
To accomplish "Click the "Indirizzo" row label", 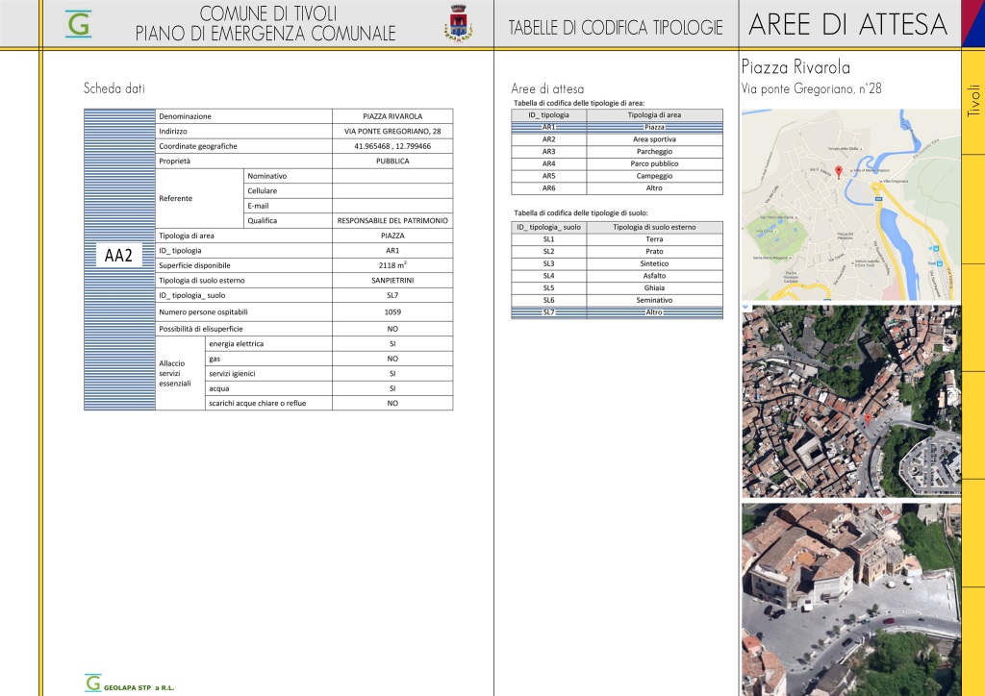I will (x=173, y=131).
